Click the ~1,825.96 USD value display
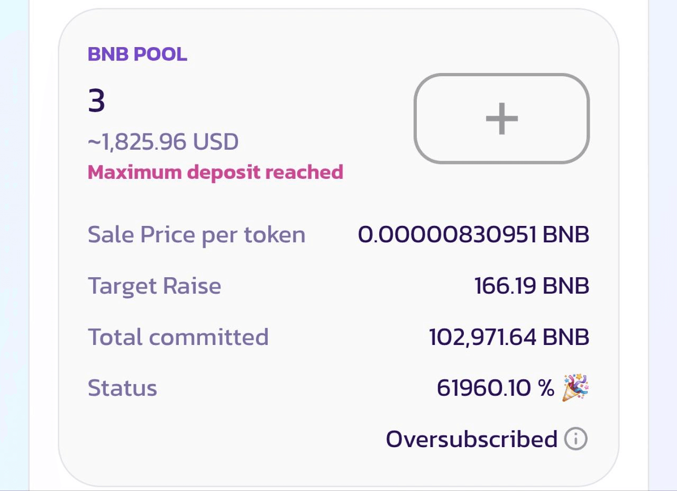 [x=163, y=141]
